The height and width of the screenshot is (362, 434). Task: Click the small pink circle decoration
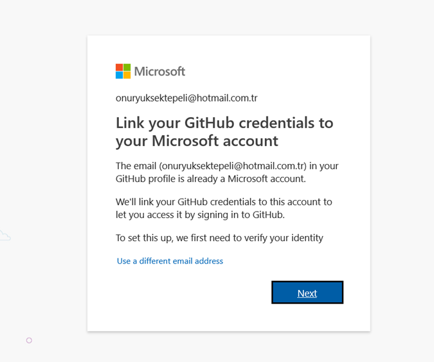click(29, 340)
